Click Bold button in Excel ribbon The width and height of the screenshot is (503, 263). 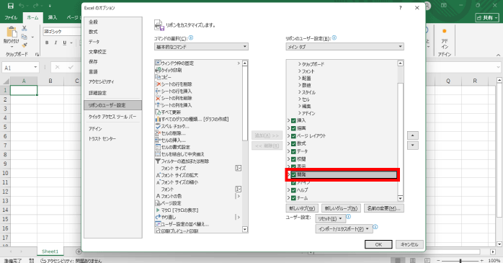point(47,43)
